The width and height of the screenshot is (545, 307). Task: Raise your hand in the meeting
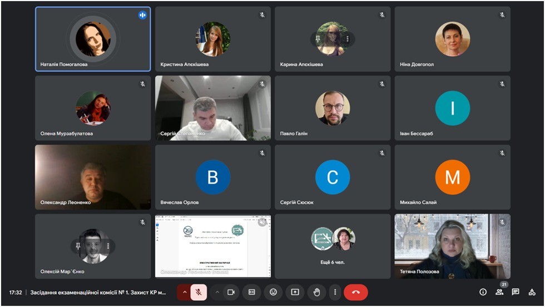[x=316, y=292]
